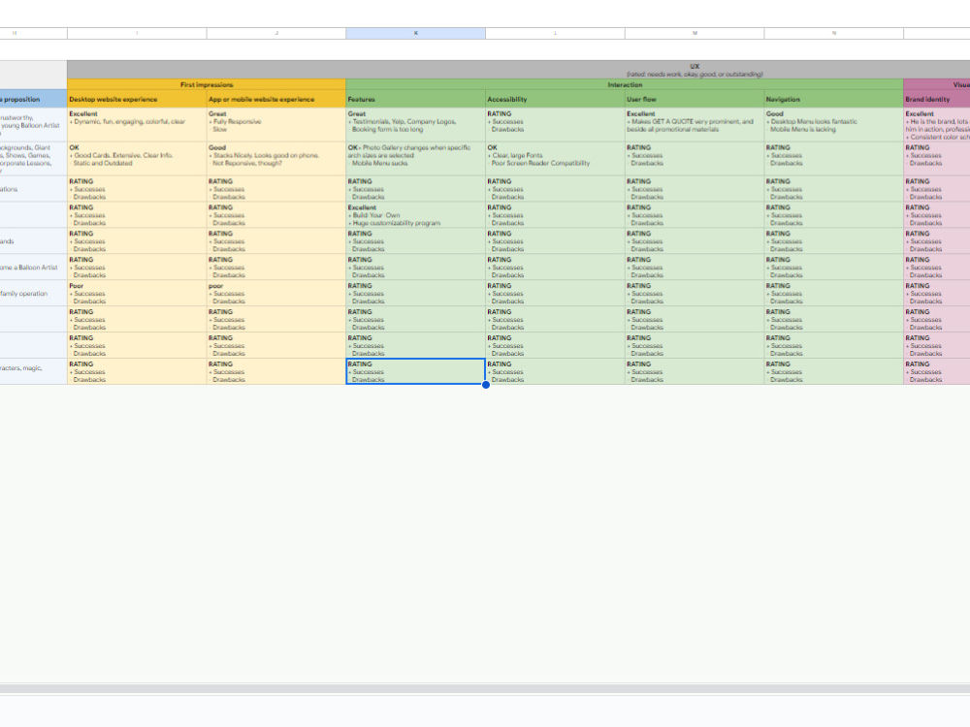Click Desktop RATING cell in the 'racters, magic' row
The height and width of the screenshot is (727, 970).
pyautogui.click(x=137, y=371)
